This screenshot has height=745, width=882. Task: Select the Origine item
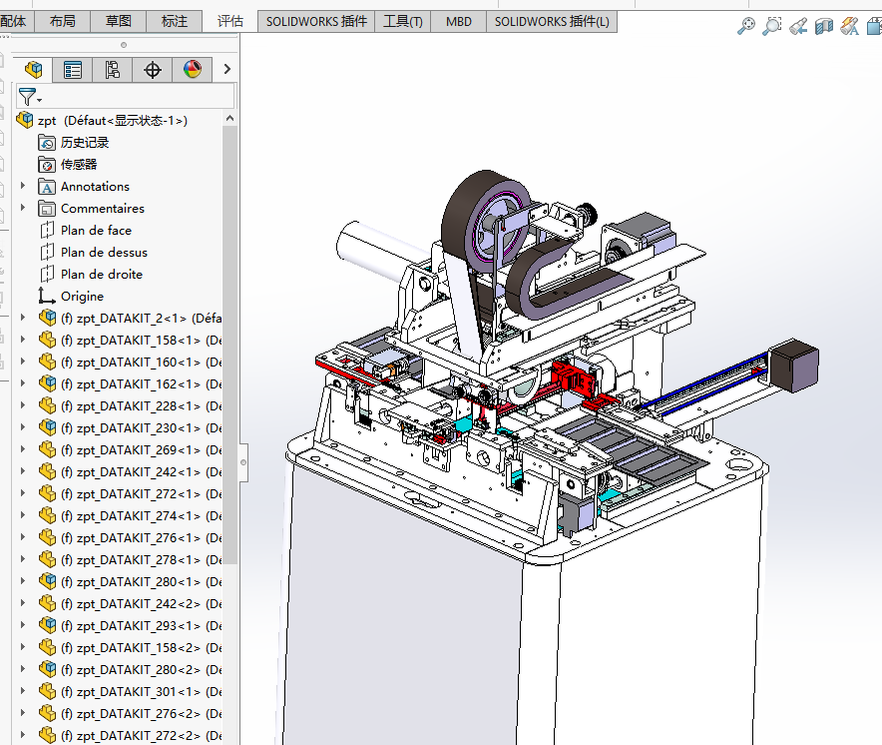pyautogui.click(x=82, y=297)
